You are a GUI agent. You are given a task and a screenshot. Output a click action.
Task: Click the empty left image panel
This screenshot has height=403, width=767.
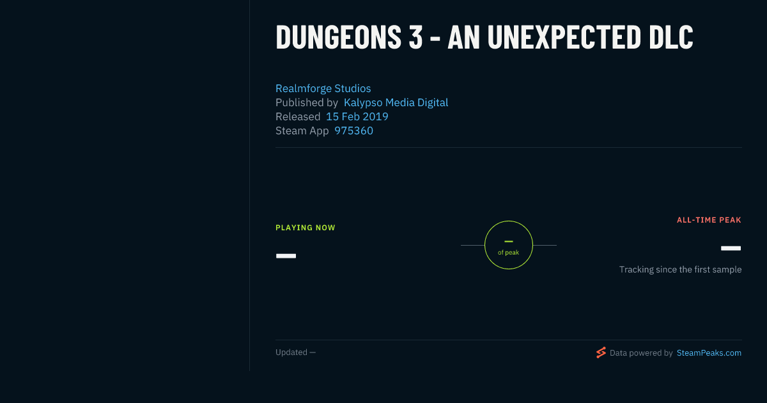point(125,186)
